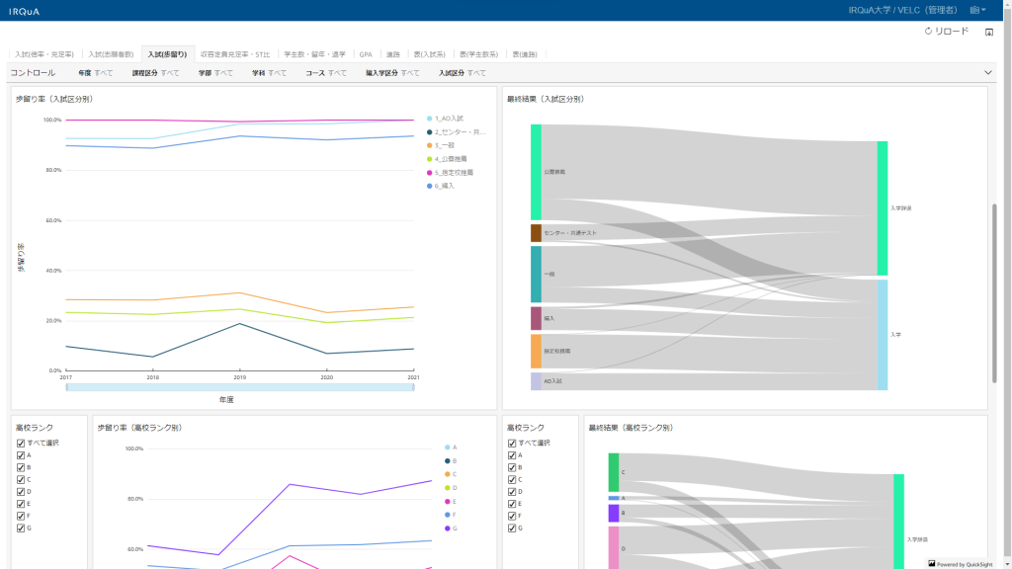Toggle checkbox G beside the 歩留り率 高校ランク chart
Screen dimensions: 1012x569
click(21, 528)
